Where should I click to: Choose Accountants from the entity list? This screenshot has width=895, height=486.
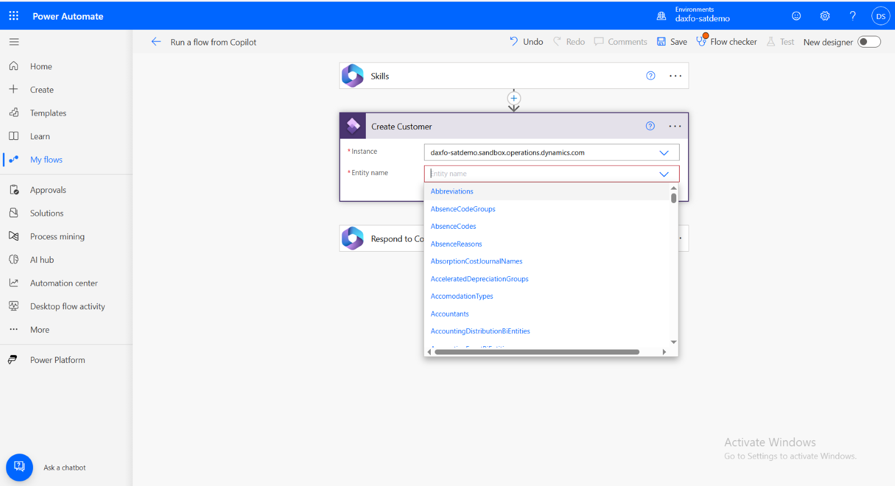450,314
